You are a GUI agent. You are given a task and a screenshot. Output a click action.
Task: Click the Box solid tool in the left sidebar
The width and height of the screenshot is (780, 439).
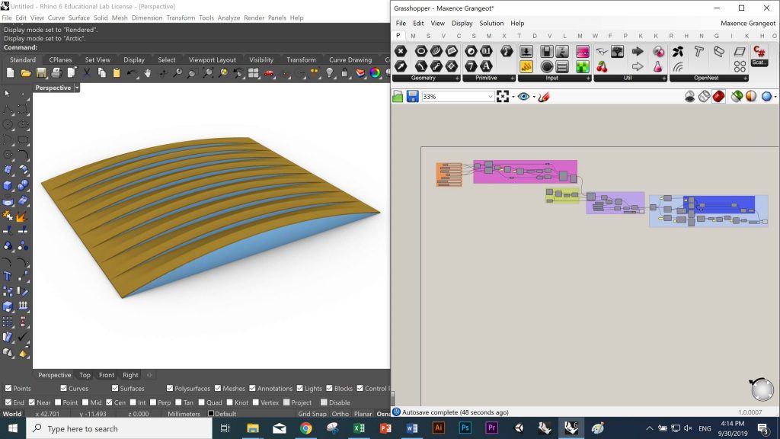[x=8, y=185]
